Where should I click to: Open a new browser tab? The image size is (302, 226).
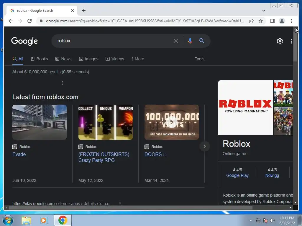pyautogui.click(x=83, y=11)
